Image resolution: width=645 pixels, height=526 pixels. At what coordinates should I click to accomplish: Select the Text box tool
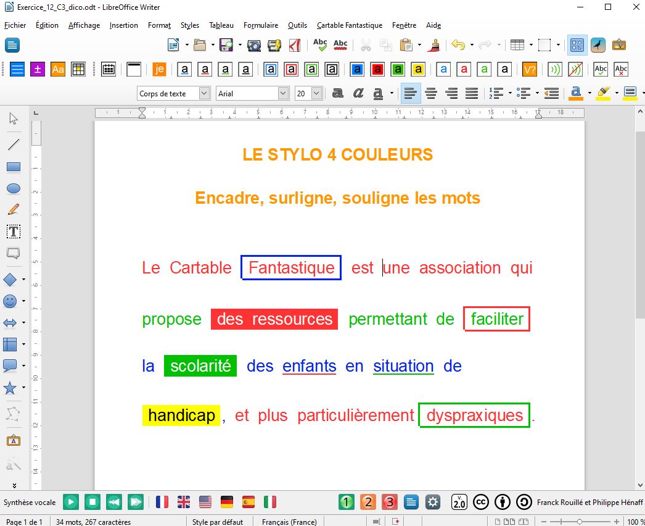click(13, 232)
